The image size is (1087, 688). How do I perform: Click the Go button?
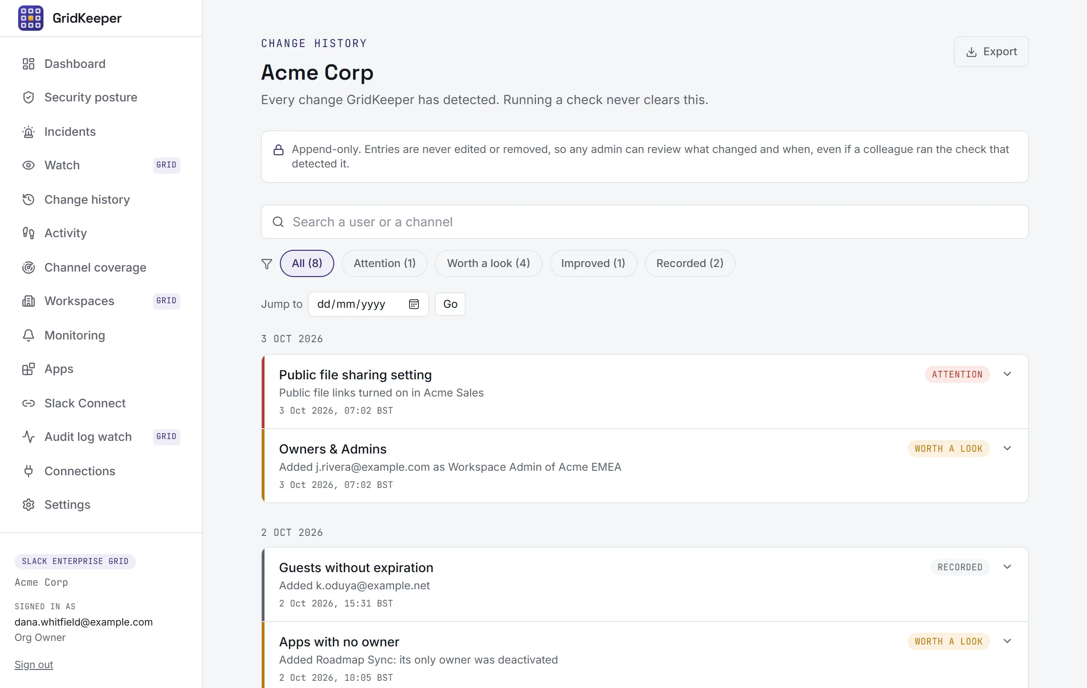(x=450, y=304)
